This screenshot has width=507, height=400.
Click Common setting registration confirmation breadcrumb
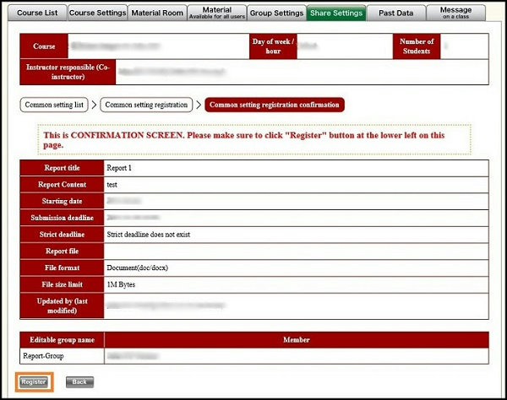pyautogui.click(x=274, y=105)
